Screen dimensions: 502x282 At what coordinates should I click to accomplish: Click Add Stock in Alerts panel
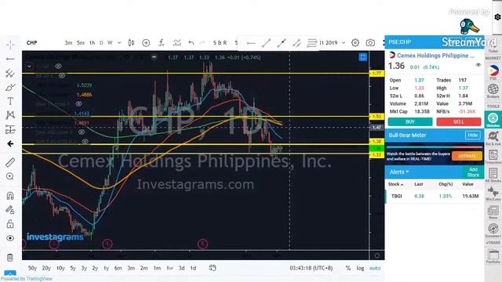pyautogui.click(x=473, y=172)
